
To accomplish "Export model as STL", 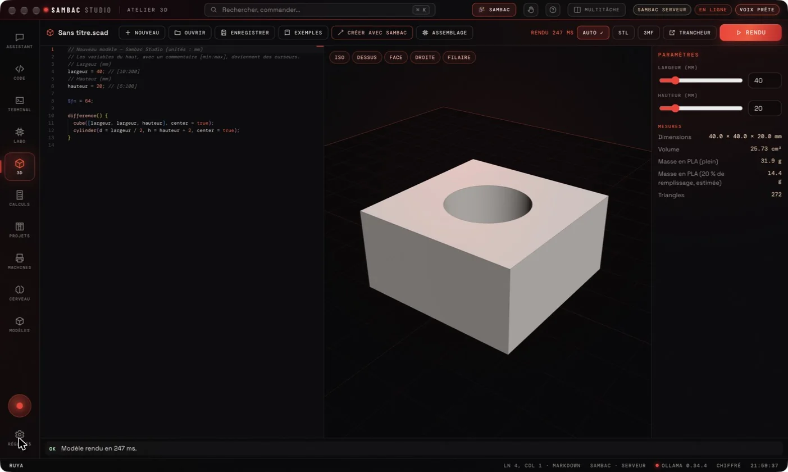I will click(x=623, y=33).
